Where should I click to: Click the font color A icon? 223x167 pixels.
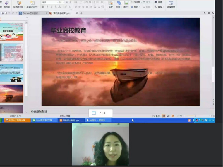pos(59,7)
